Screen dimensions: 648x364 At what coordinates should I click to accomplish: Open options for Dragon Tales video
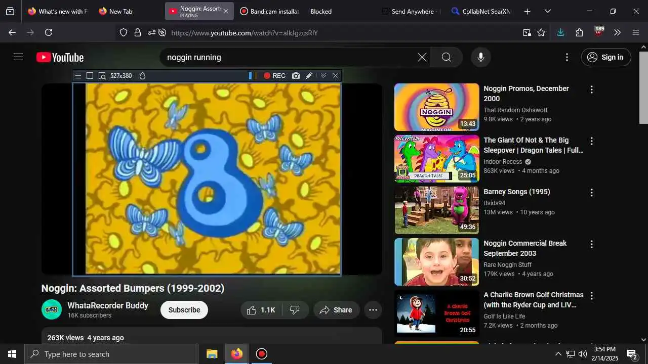tap(591, 141)
